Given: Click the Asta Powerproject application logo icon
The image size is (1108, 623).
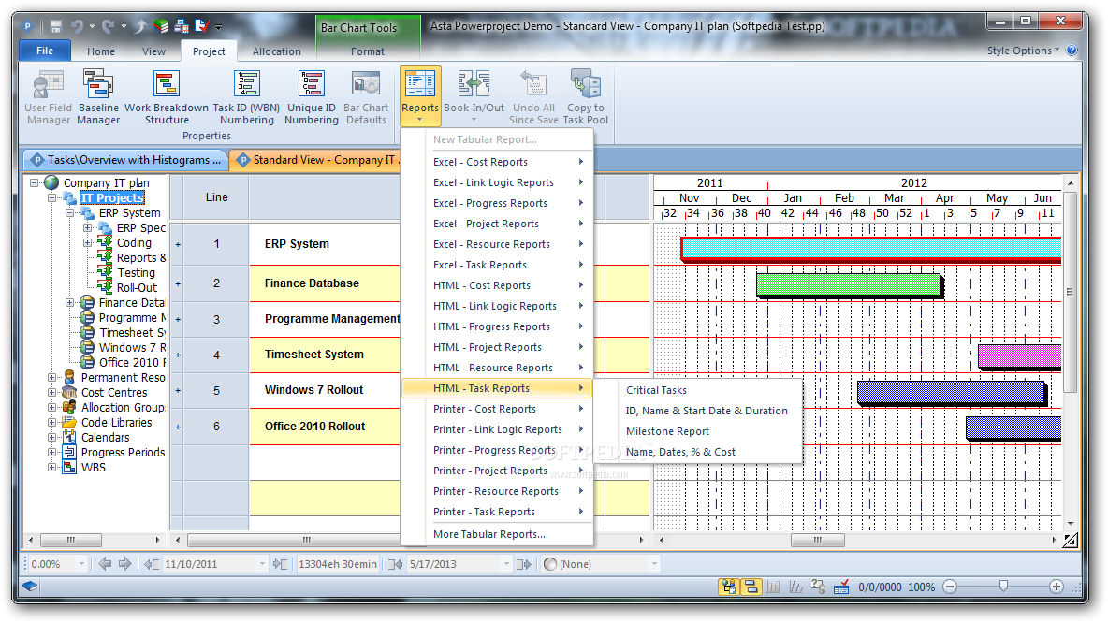Looking at the screenshot, I should [x=28, y=27].
